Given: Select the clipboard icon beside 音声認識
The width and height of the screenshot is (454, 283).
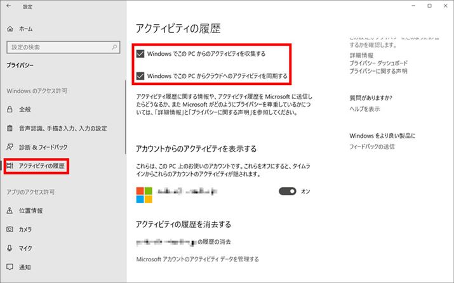Looking at the screenshot, I should pyautogui.click(x=10, y=128).
